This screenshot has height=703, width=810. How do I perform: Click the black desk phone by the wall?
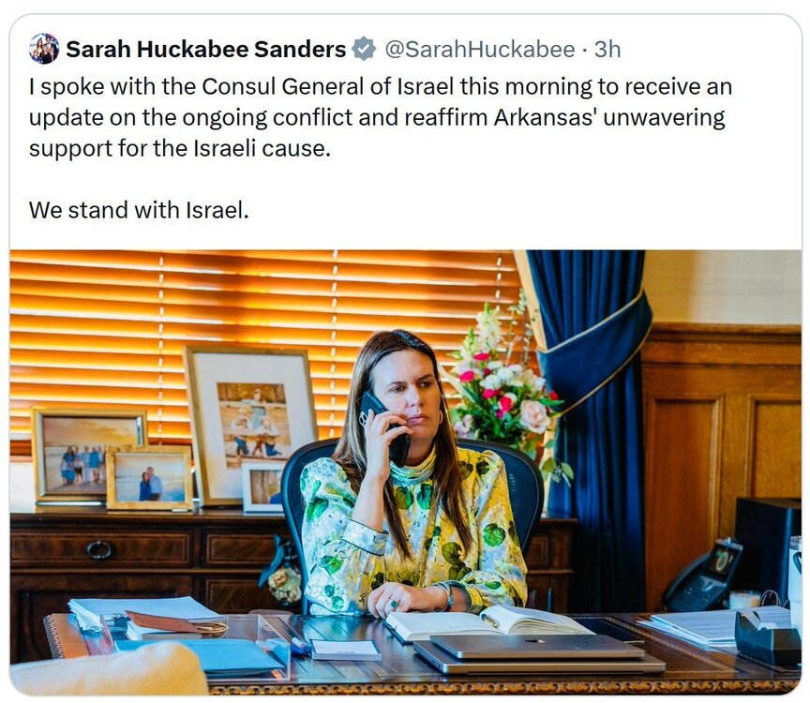pos(703,576)
